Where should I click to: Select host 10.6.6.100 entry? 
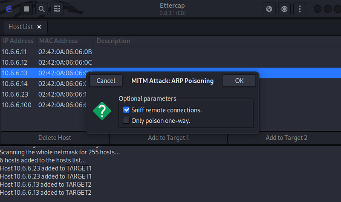43,105
